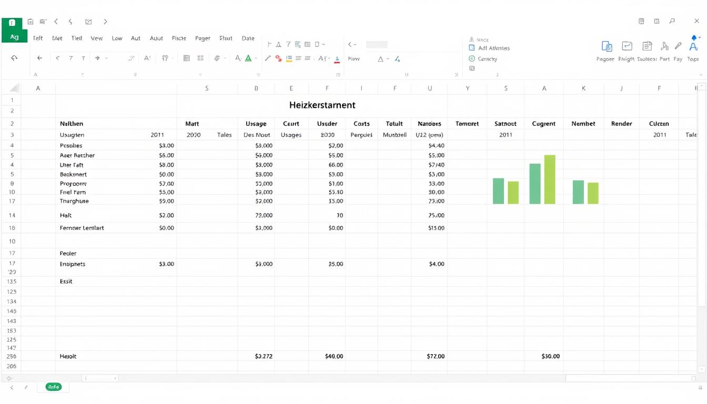Click the tallest green chart bar

coord(550,179)
